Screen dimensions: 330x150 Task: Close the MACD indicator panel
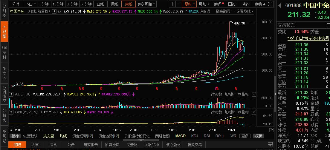(254, 112)
